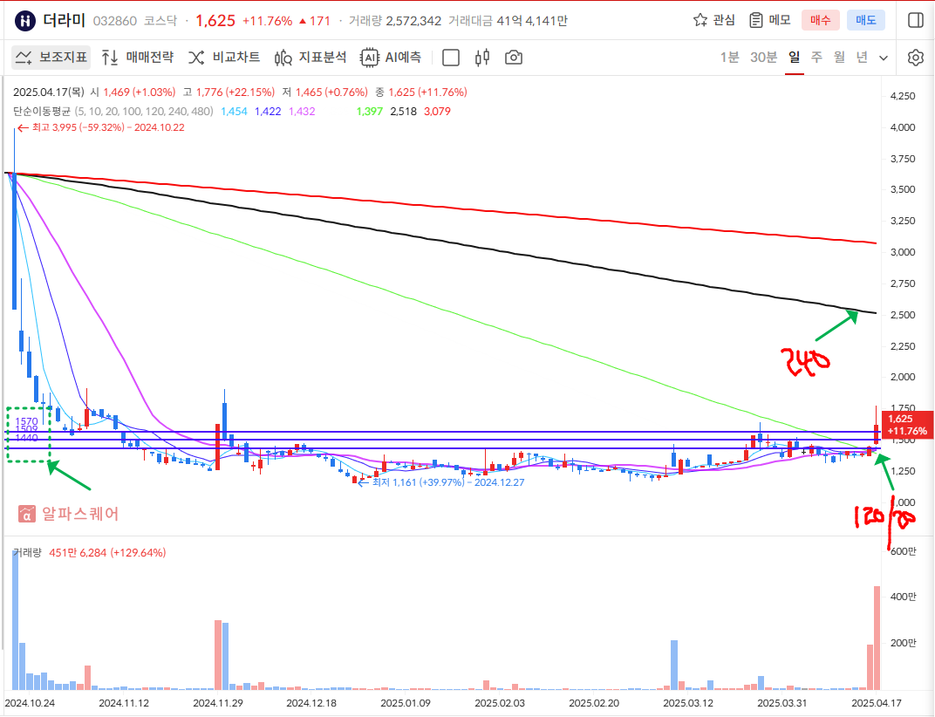Add stock to 관심 watchlist star
Viewport: 935px width, 717px height.
tap(700, 20)
